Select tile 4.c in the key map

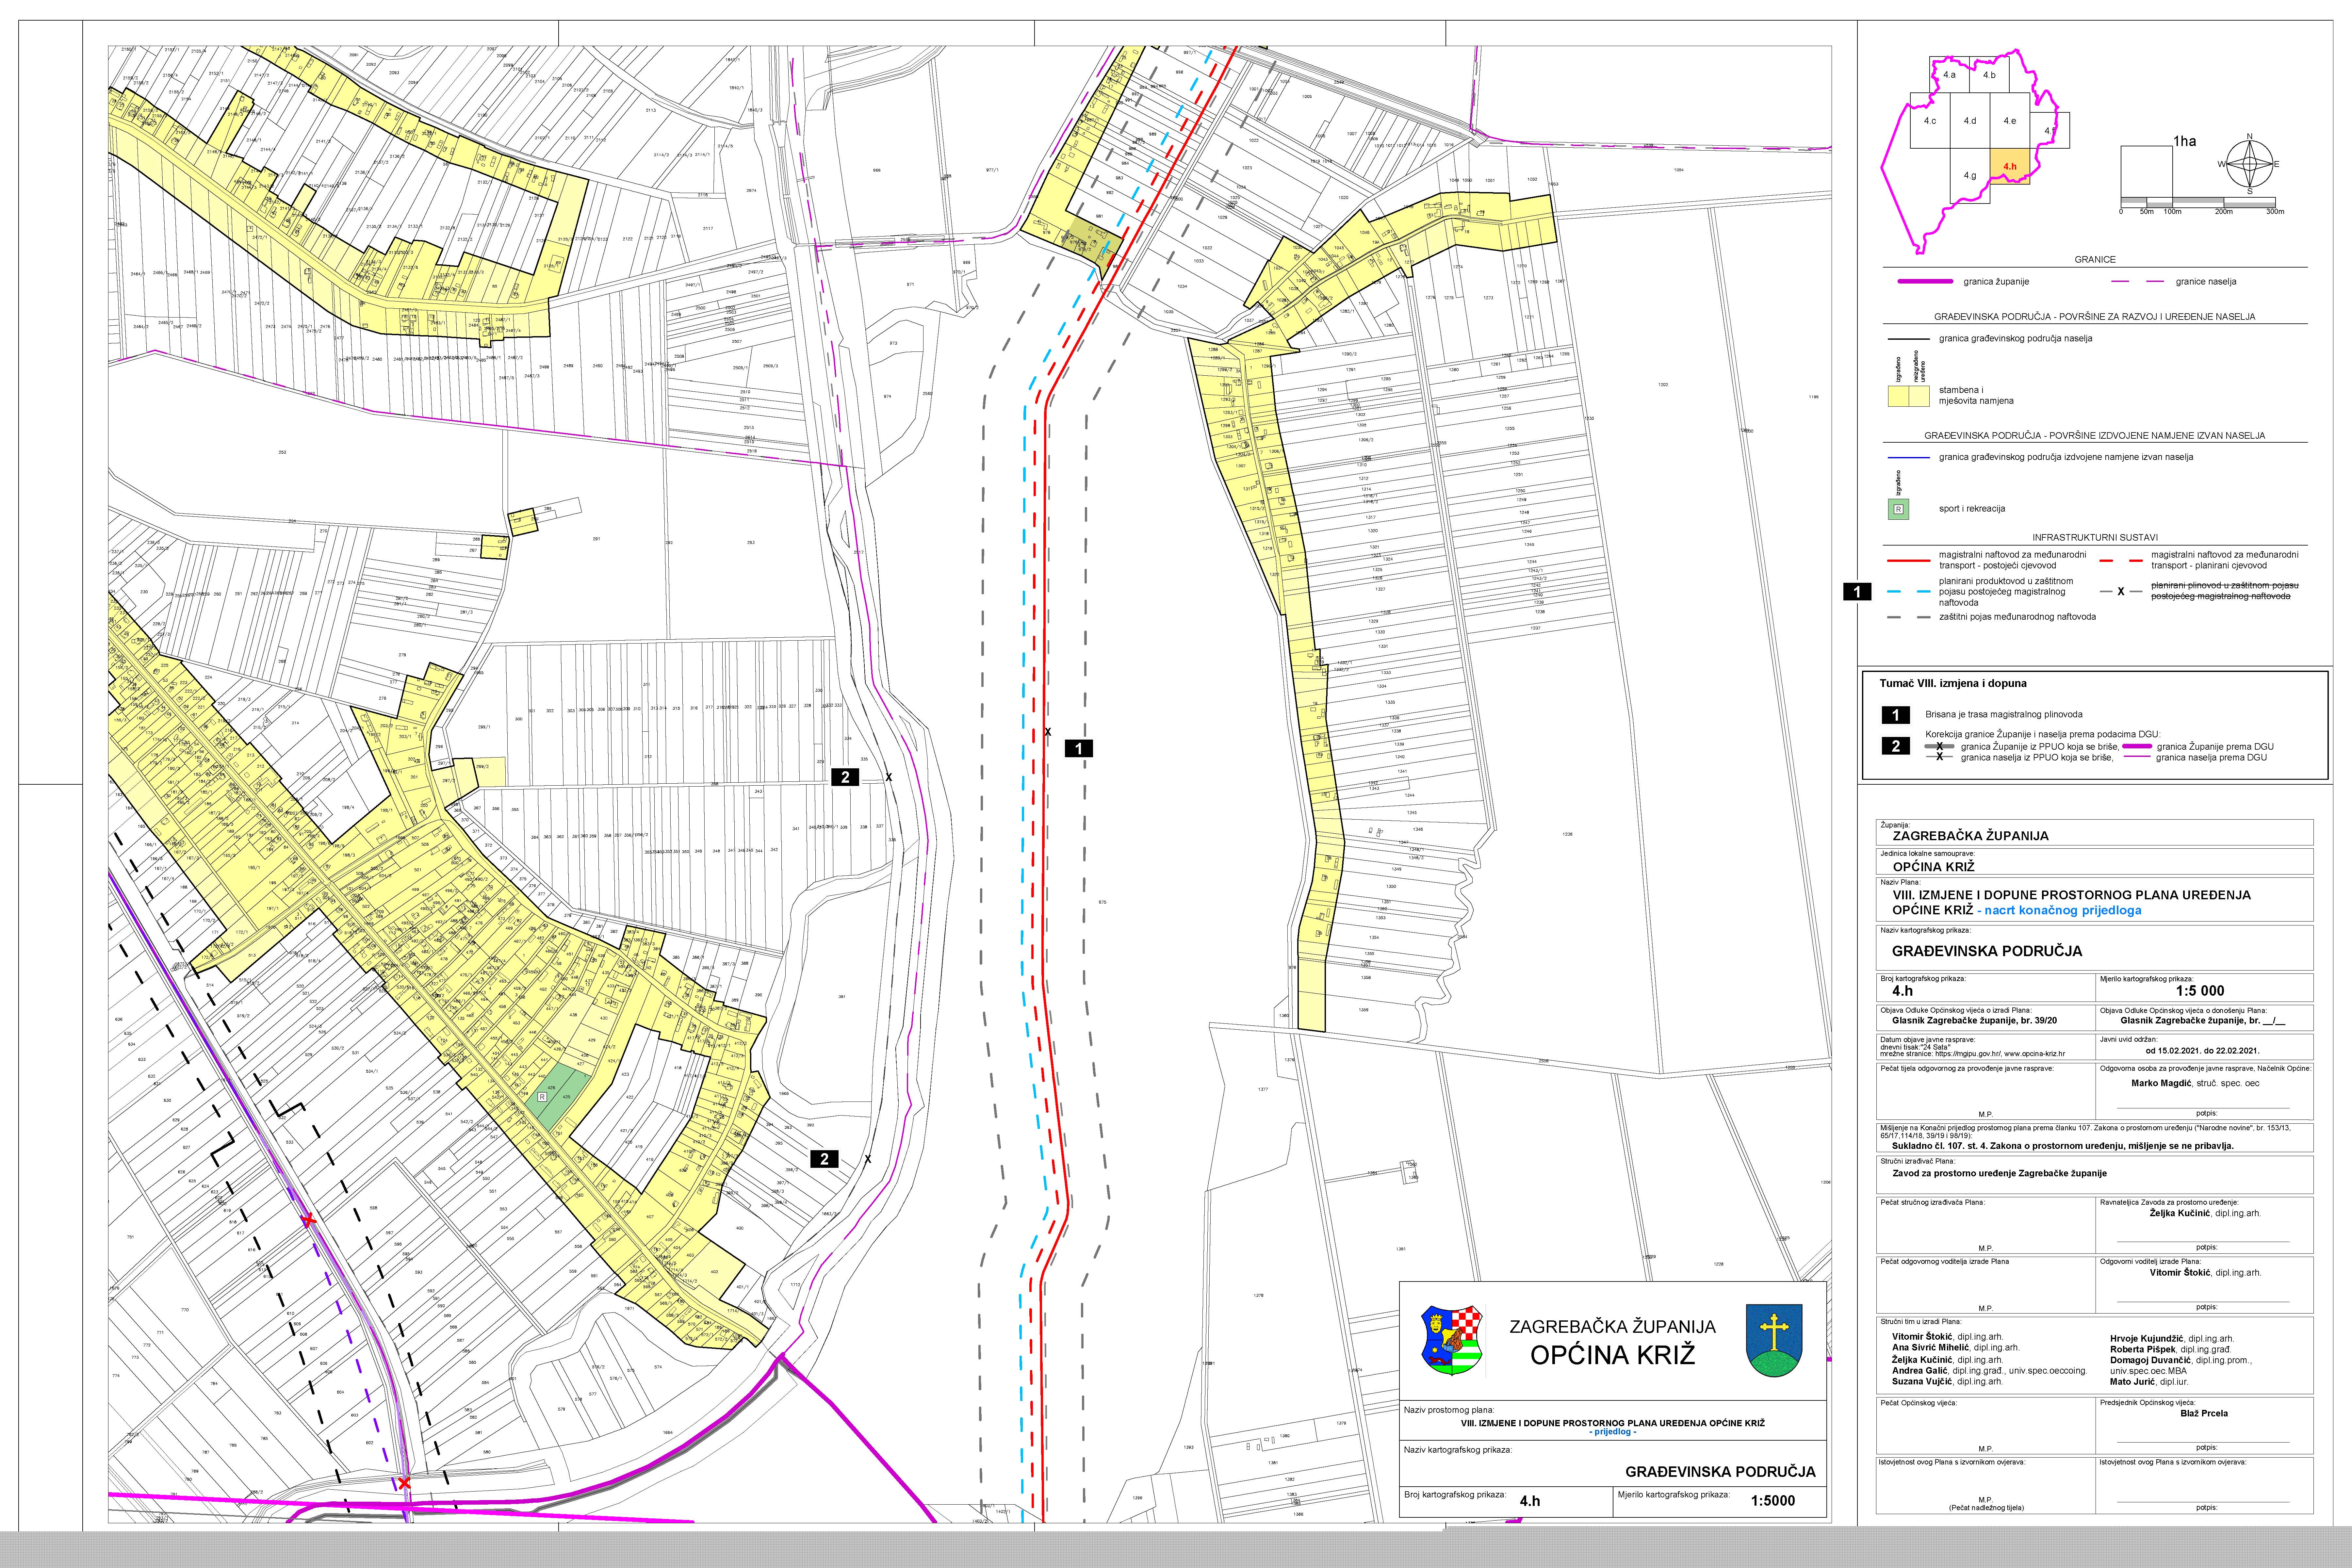click(1930, 121)
